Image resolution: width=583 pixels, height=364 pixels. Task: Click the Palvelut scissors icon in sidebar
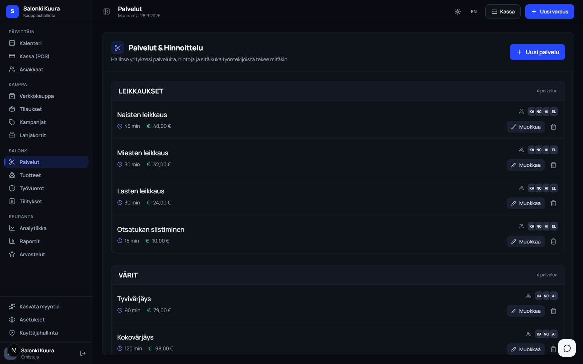[x=12, y=162]
